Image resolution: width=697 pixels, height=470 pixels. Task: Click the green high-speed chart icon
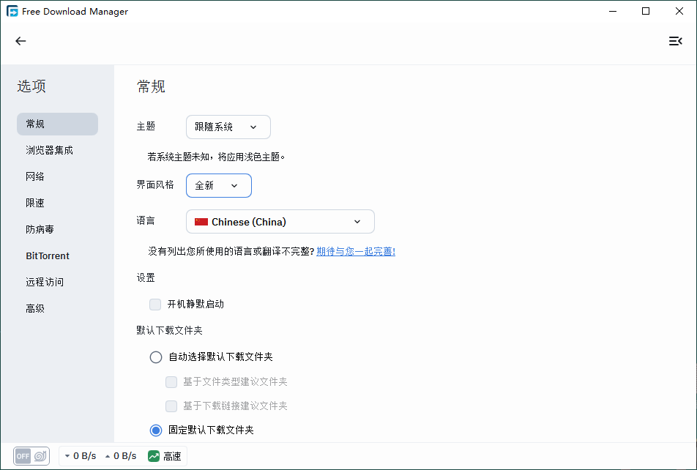154,456
